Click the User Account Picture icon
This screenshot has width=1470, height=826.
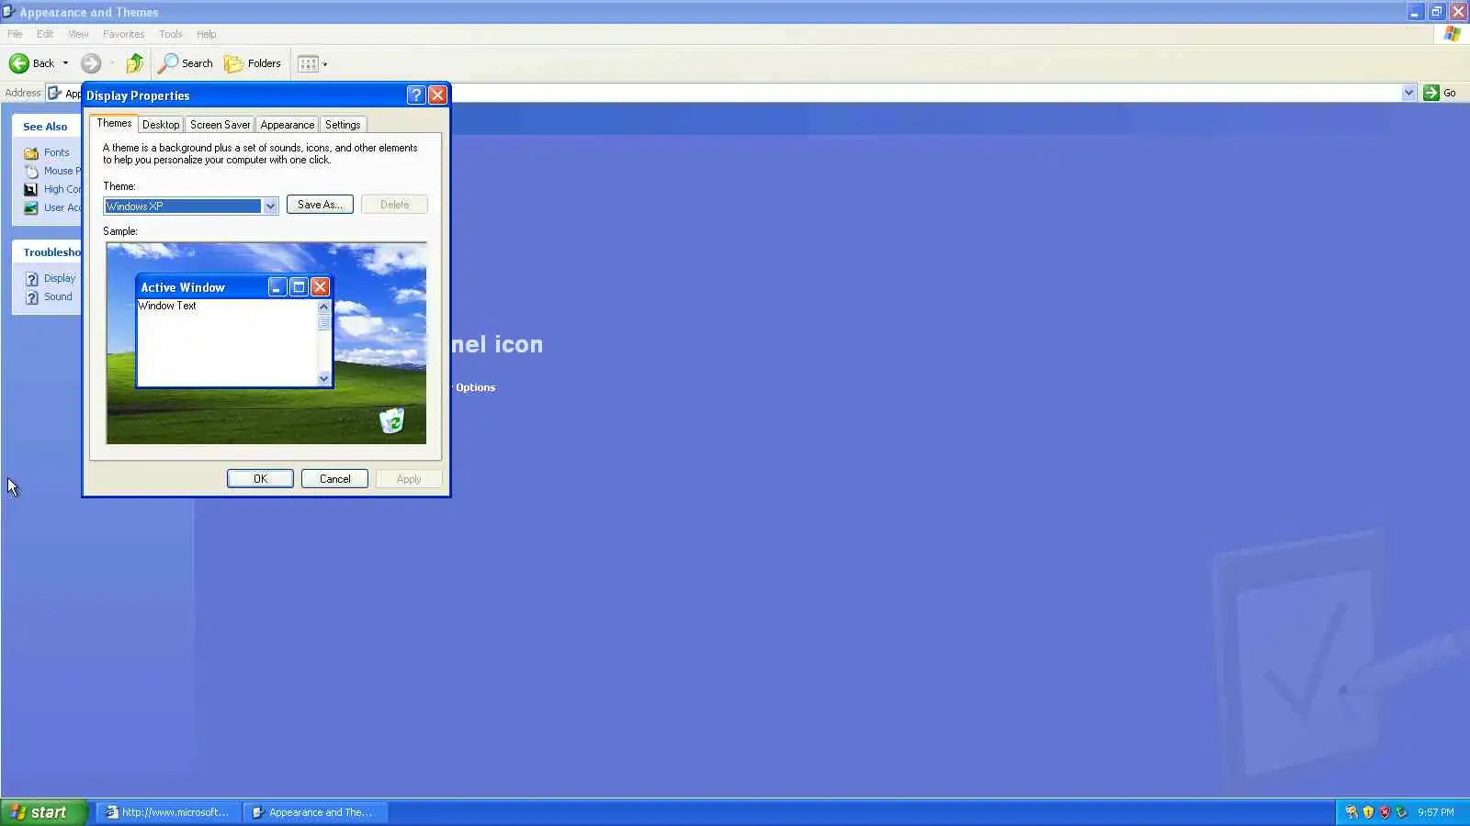pos(30,208)
